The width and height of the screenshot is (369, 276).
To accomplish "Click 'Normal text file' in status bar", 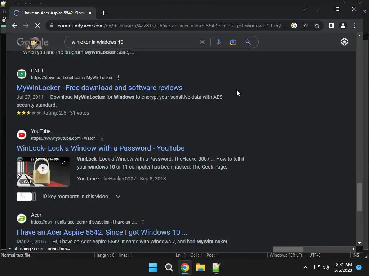I will (15, 255).
